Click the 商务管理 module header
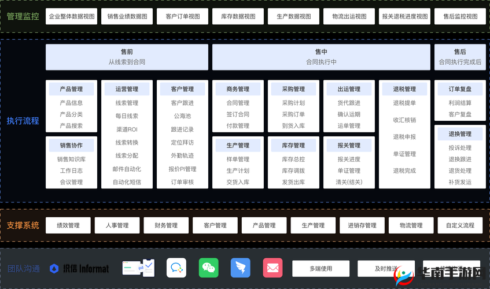The height and width of the screenshot is (289, 490). click(x=238, y=89)
